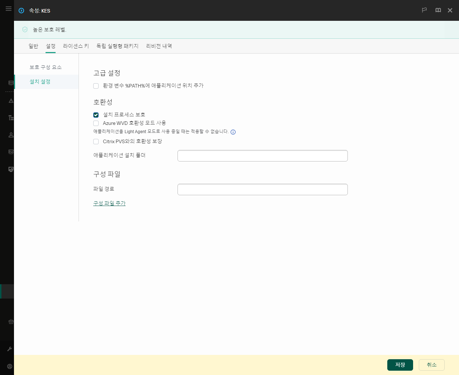This screenshot has width=459, height=375.
Task: Open the Marketplace basket icon
Action: click(x=10, y=322)
